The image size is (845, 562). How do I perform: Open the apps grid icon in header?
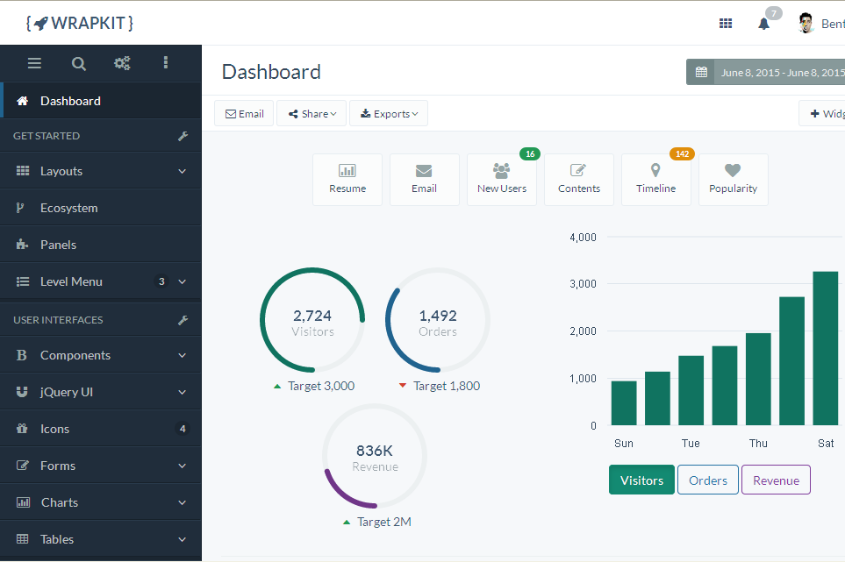726,23
